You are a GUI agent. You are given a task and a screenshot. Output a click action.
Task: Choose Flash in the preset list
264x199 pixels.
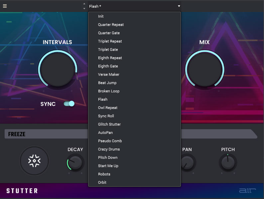tap(134, 99)
